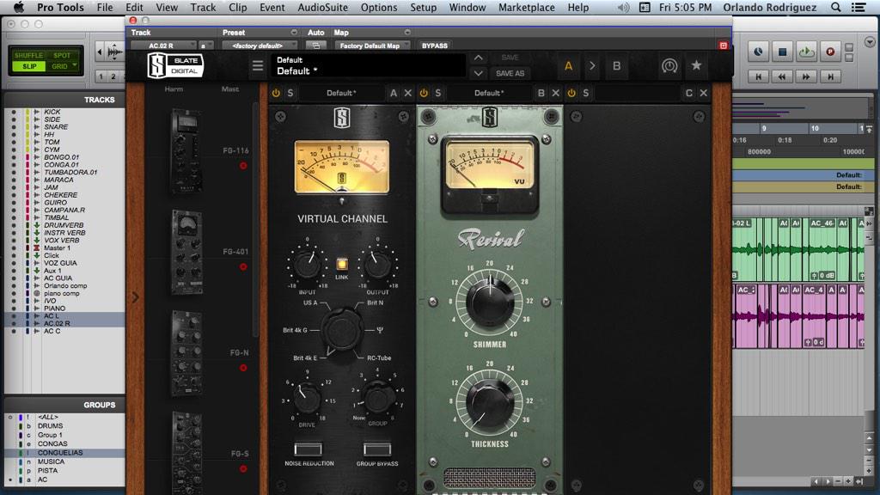Open the Preset section menu circle
The image size is (880, 495).
(294, 32)
